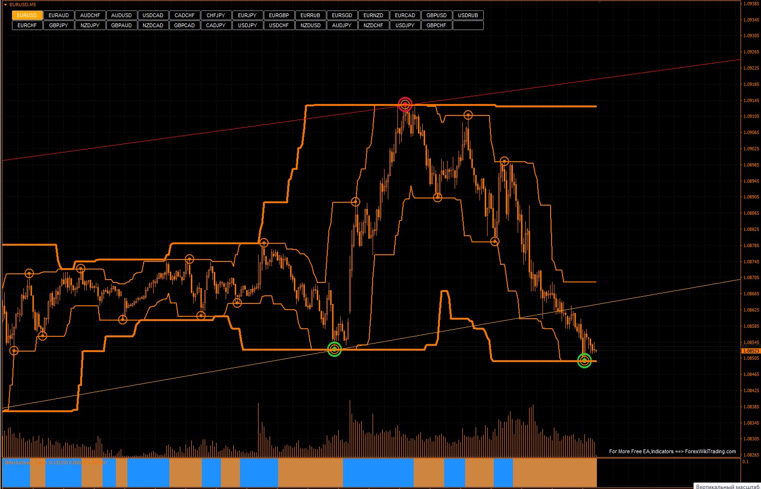Choose AUDJPY symbol button

pyautogui.click(x=342, y=25)
